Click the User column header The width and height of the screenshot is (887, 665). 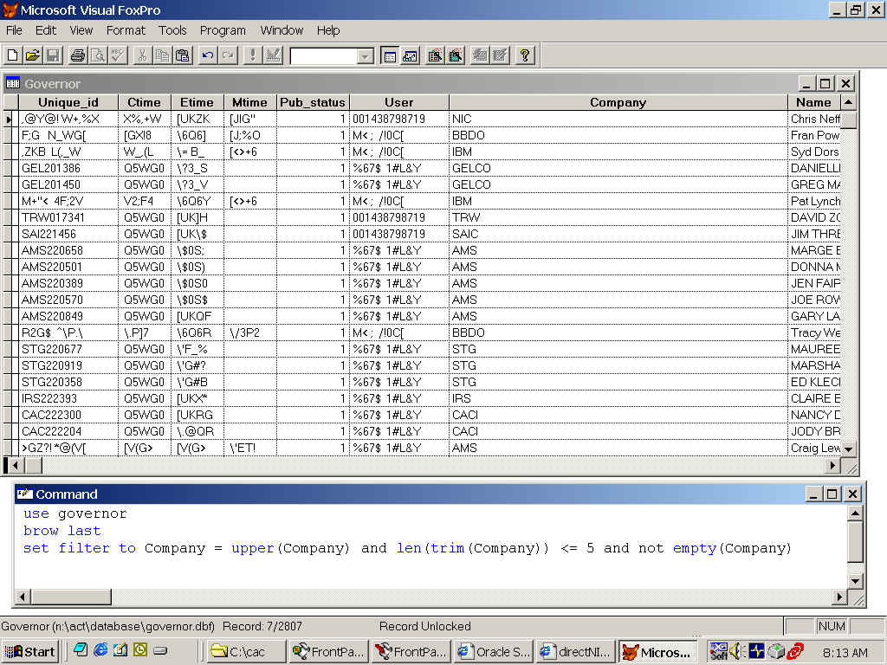point(398,102)
